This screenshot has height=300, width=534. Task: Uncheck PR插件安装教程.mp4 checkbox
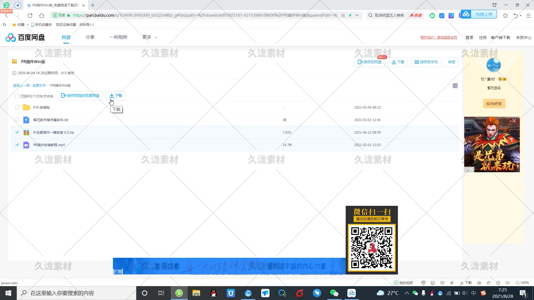coord(17,145)
